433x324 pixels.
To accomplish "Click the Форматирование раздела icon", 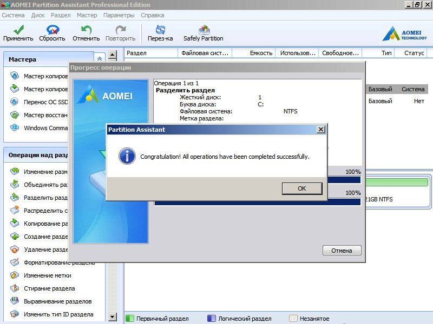I will coord(15,262).
